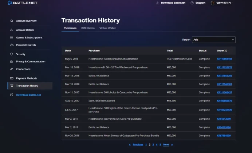Click the Account Overview home icon

(x=12, y=21)
